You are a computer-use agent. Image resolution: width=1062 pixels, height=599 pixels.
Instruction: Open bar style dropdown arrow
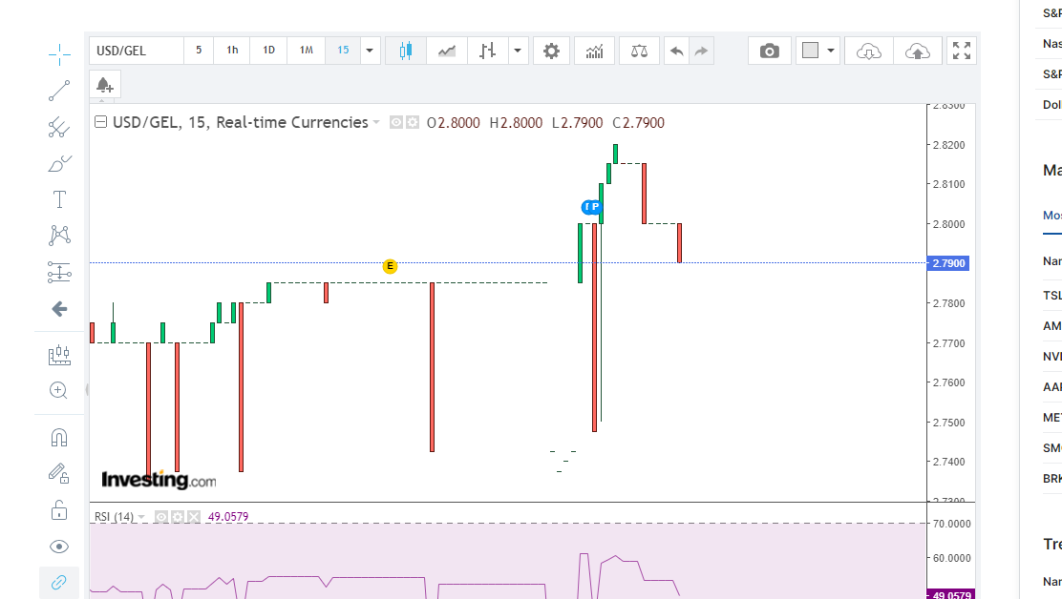pos(518,51)
